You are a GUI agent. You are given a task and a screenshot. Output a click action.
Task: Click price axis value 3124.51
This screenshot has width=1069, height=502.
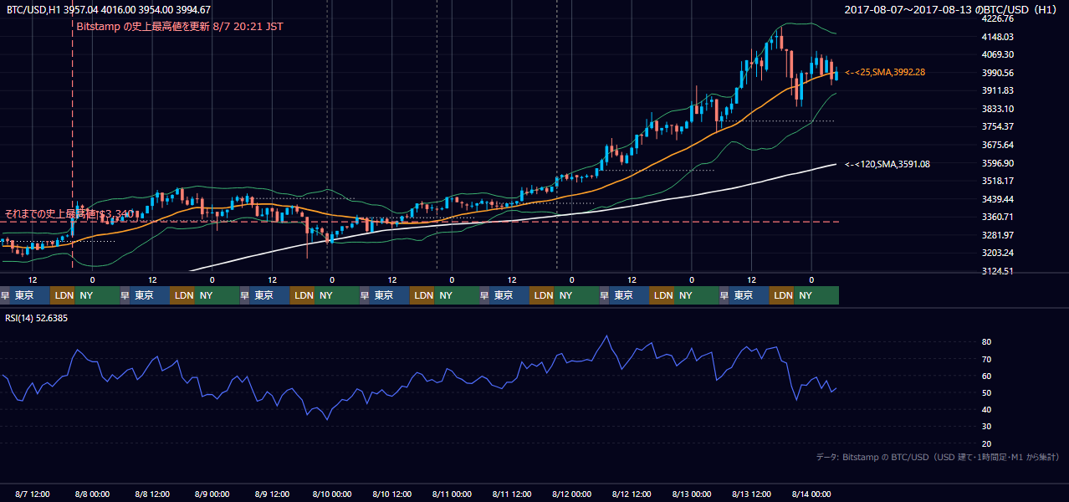coord(998,271)
